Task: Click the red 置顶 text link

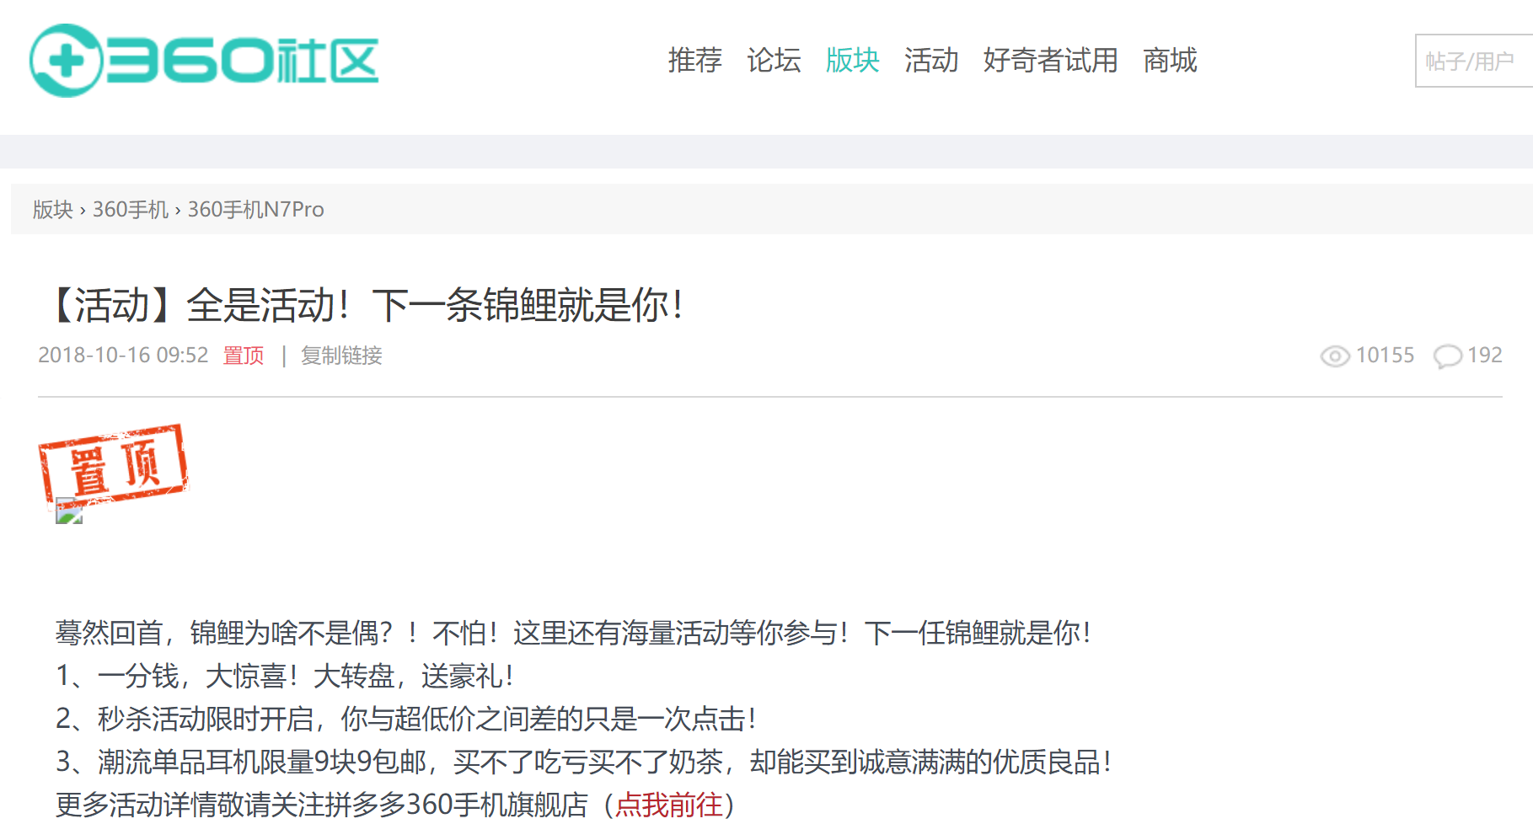Action: 244,356
